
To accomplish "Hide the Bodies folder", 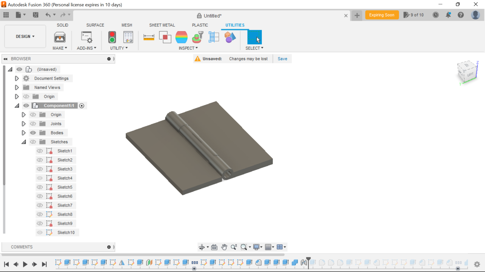I will tap(33, 133).
